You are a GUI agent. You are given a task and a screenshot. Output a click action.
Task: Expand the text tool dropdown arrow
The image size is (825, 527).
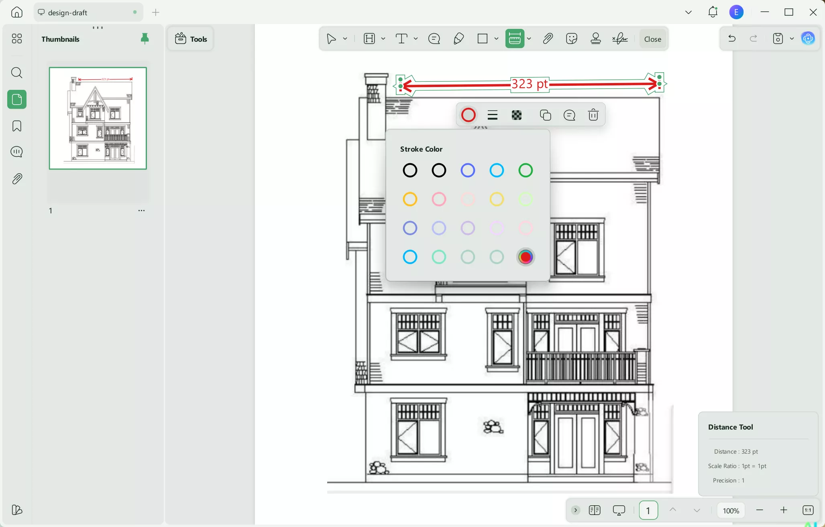pyautogui.click(x=416, y=39)
